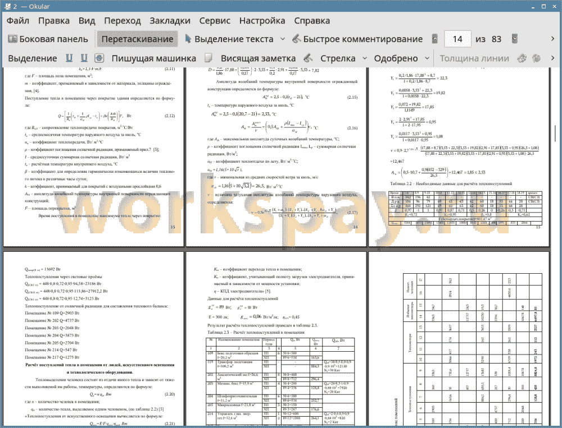Open the Вид menu
This screenshot has height=428, width=562.
[87, 21]
